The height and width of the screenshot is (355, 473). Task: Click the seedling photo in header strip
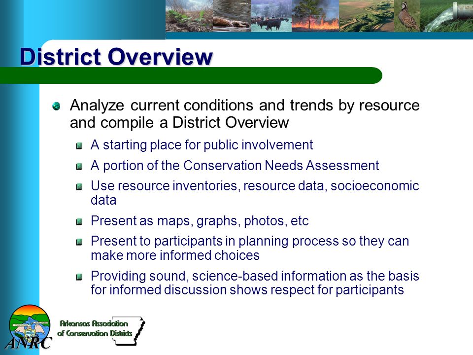[x=189, y=16]
